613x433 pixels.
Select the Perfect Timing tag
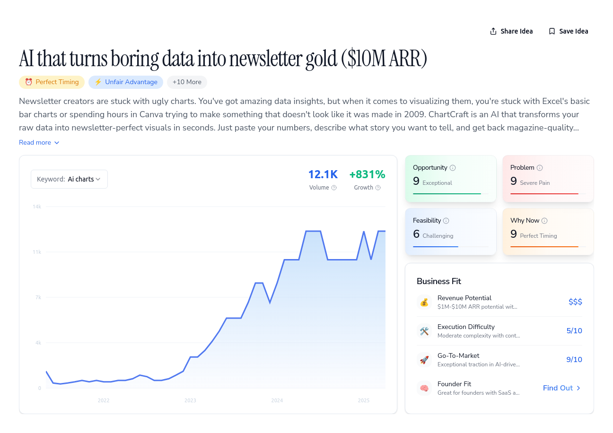52,82
